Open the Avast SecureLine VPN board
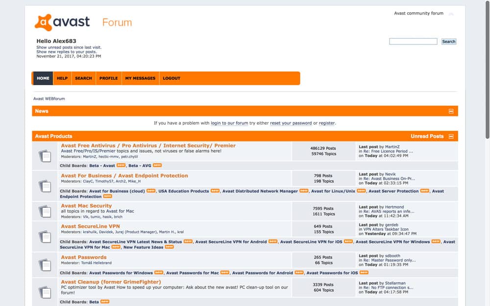 tap(90, 226)
